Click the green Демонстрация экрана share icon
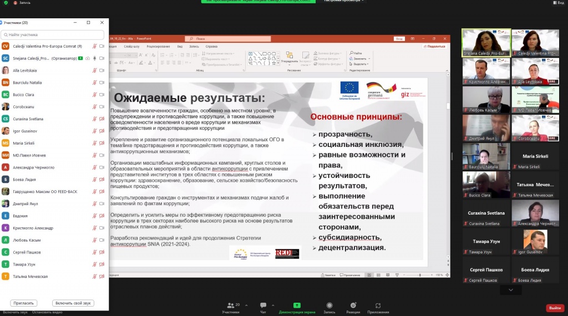This screenshot has width=568, height=316. [297, 305]
